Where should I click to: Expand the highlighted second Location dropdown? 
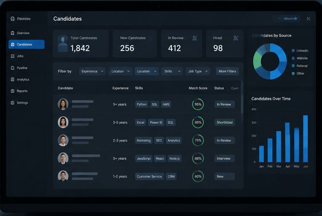[x=147, y=71]
